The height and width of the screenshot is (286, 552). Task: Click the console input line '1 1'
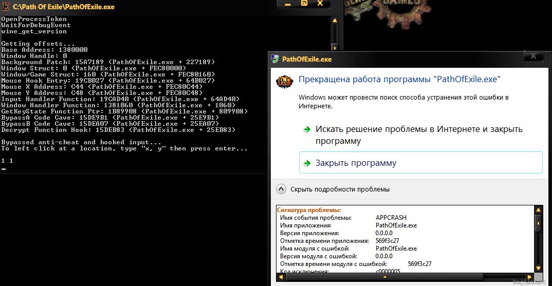click(x=7, y=160)
